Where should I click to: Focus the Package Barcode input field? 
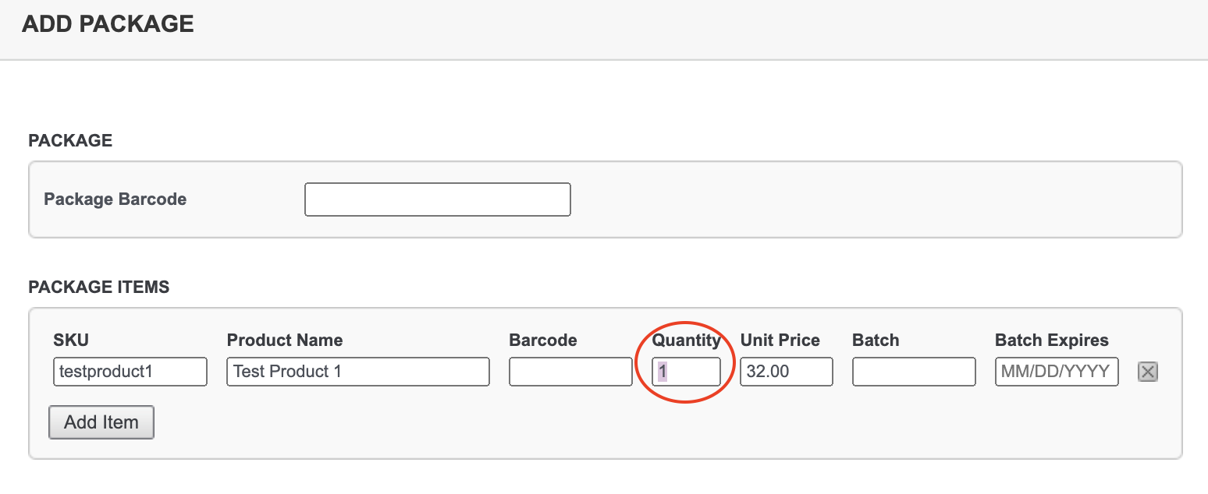[x=437, y=199]
